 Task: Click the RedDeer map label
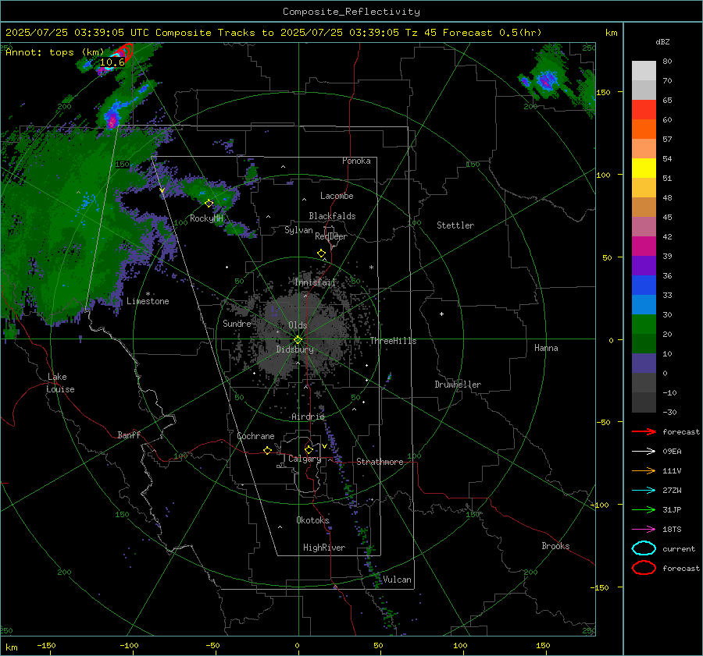(331, 236)
